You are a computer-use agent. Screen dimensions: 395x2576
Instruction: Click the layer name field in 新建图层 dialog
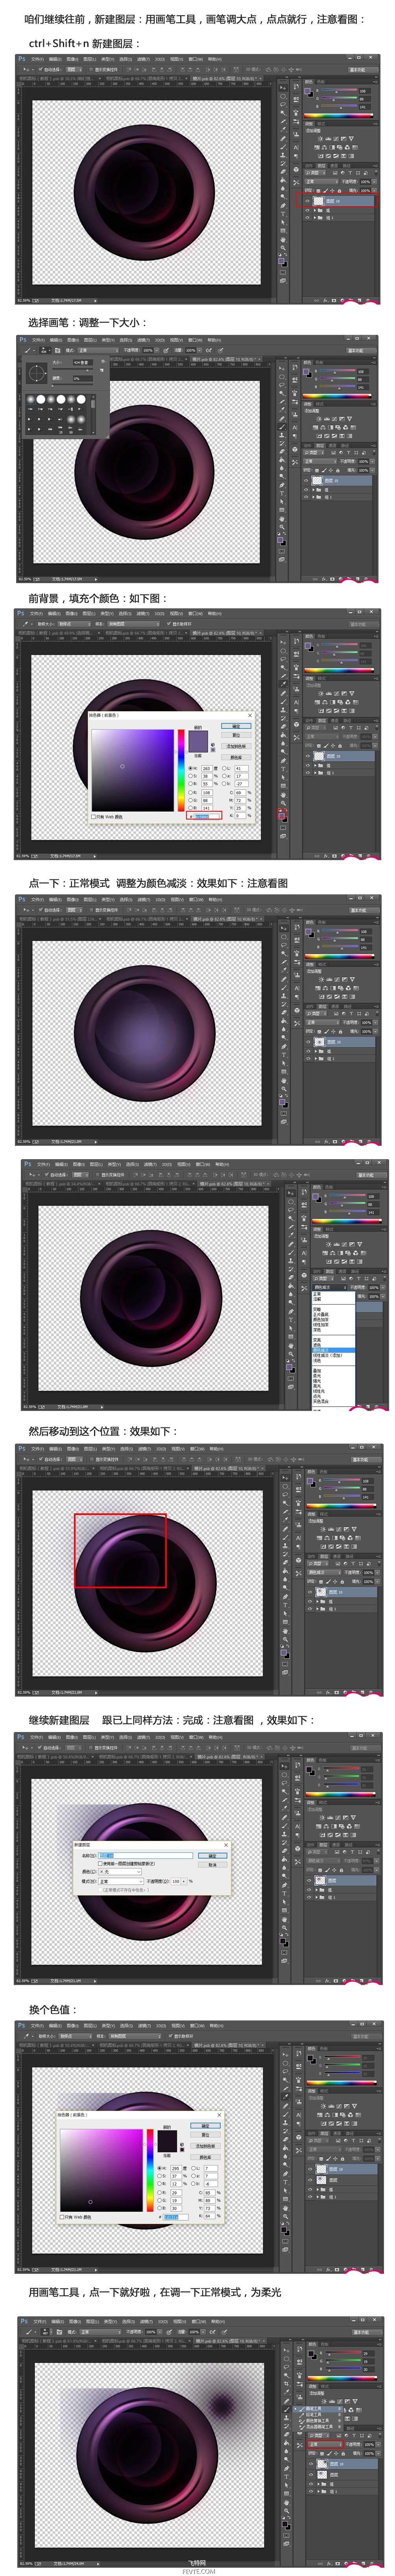(x=145, y=1856)
